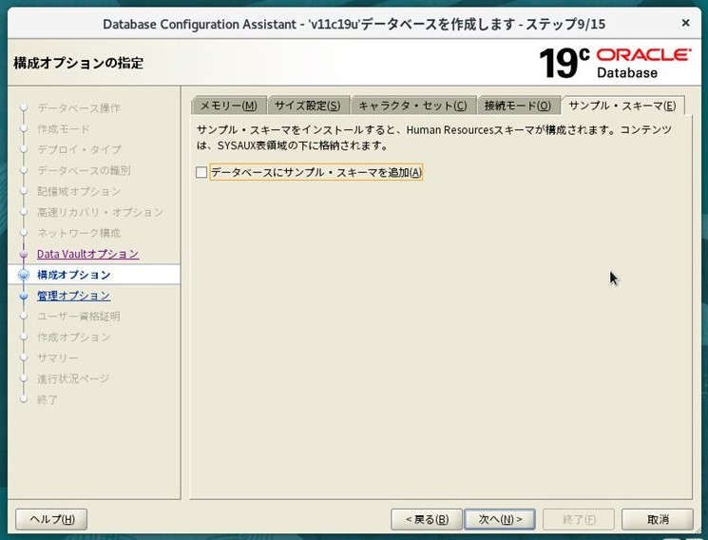This screenshot has width=708, height=540.
Task: Click the 終了 step label in sidebar
Action: coord(48,399)
